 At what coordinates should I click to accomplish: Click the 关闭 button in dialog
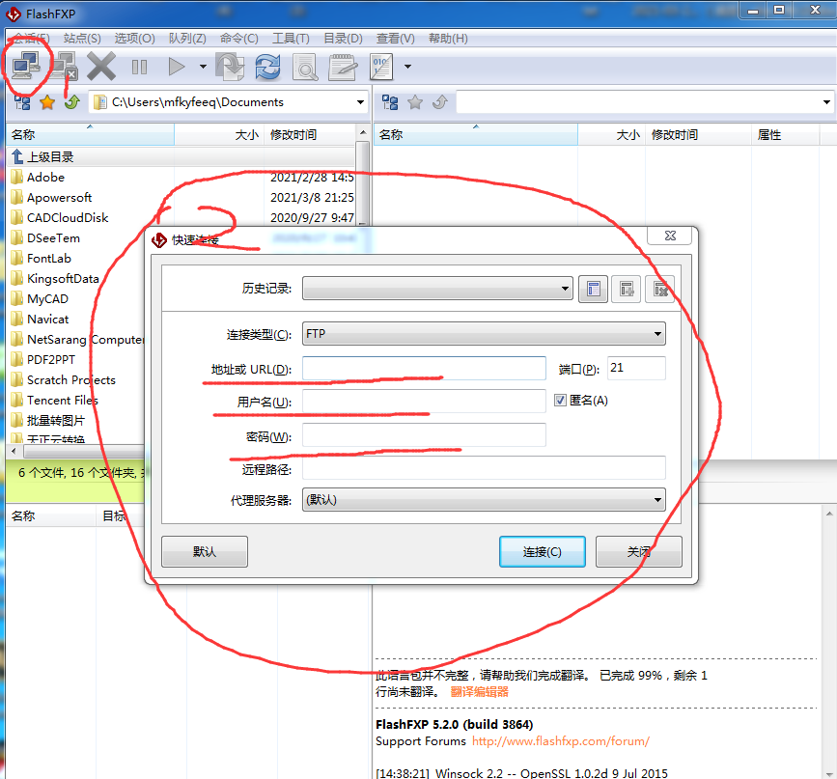click(x=639, y=551)
